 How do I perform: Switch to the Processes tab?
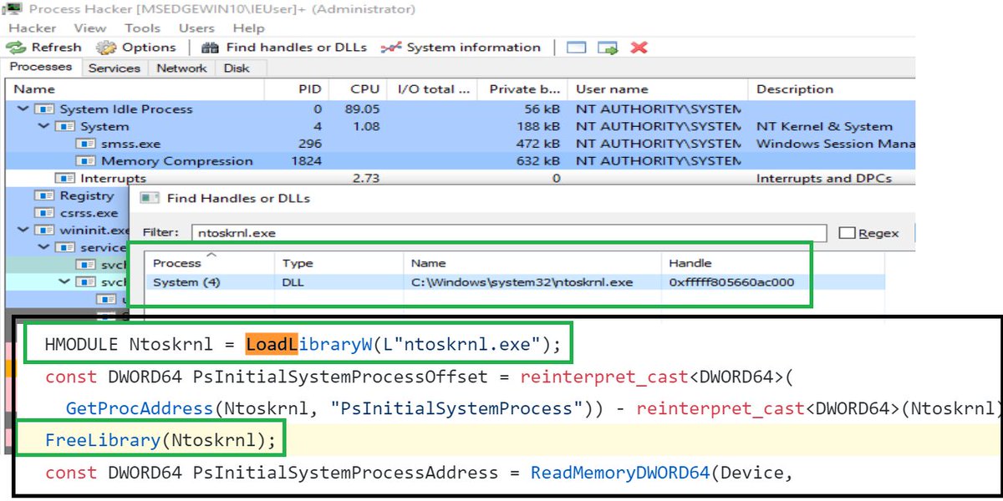click(x=42, y=68)
